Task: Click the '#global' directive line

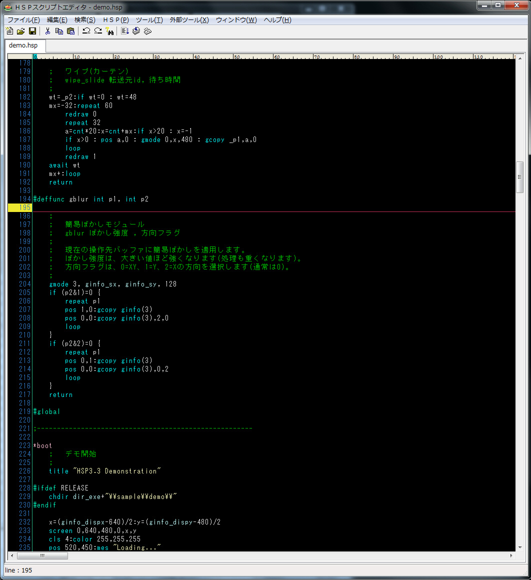Action: point(46,411)
